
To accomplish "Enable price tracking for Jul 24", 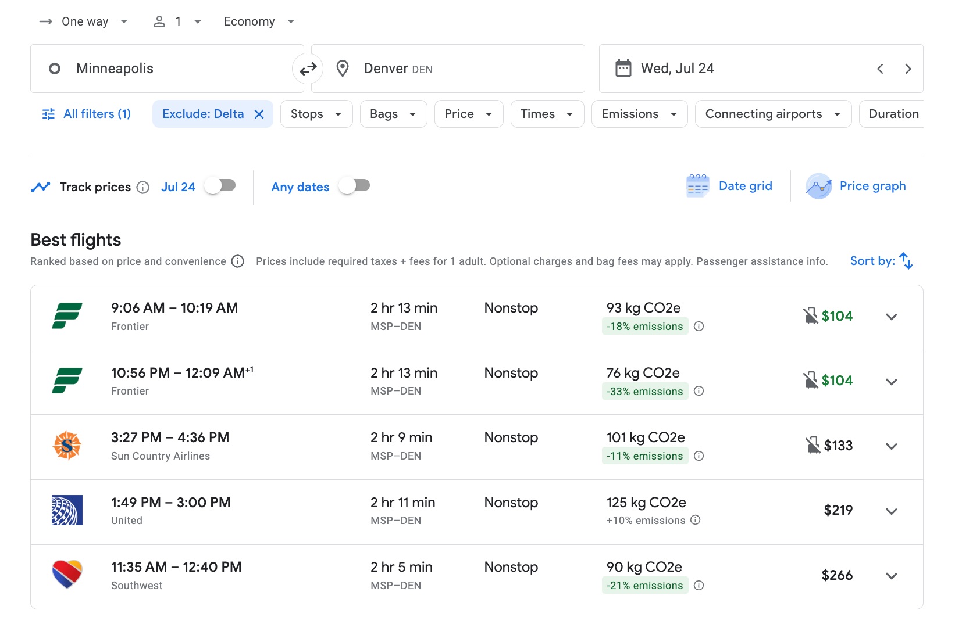I will pos(220,185).
